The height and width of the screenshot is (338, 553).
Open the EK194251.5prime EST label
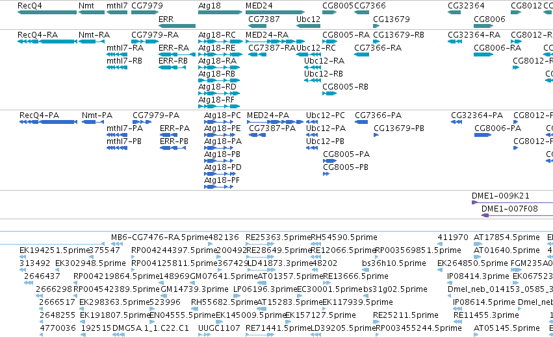55,250
